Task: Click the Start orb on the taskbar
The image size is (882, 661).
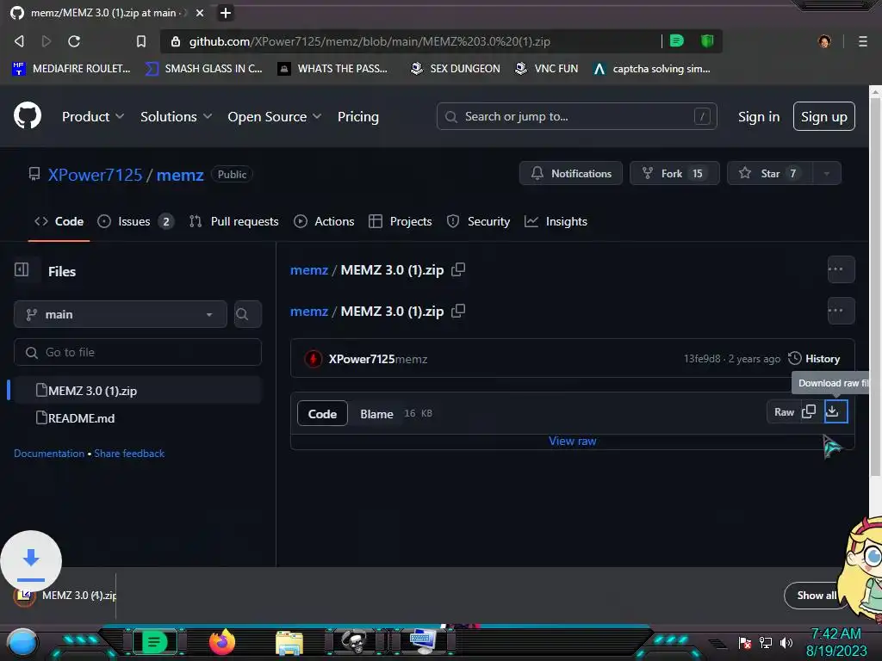Action: click(22, 642)
